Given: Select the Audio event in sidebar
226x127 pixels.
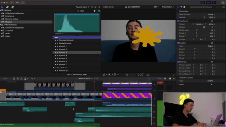Looking at the screenshot, I should tap(7, 34).
